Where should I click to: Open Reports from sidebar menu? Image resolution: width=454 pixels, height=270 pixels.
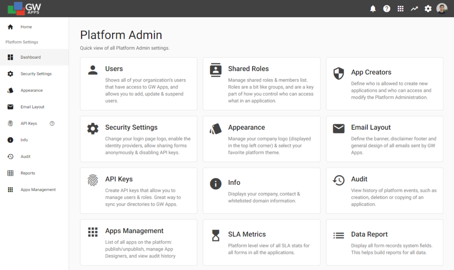point(28,173)
